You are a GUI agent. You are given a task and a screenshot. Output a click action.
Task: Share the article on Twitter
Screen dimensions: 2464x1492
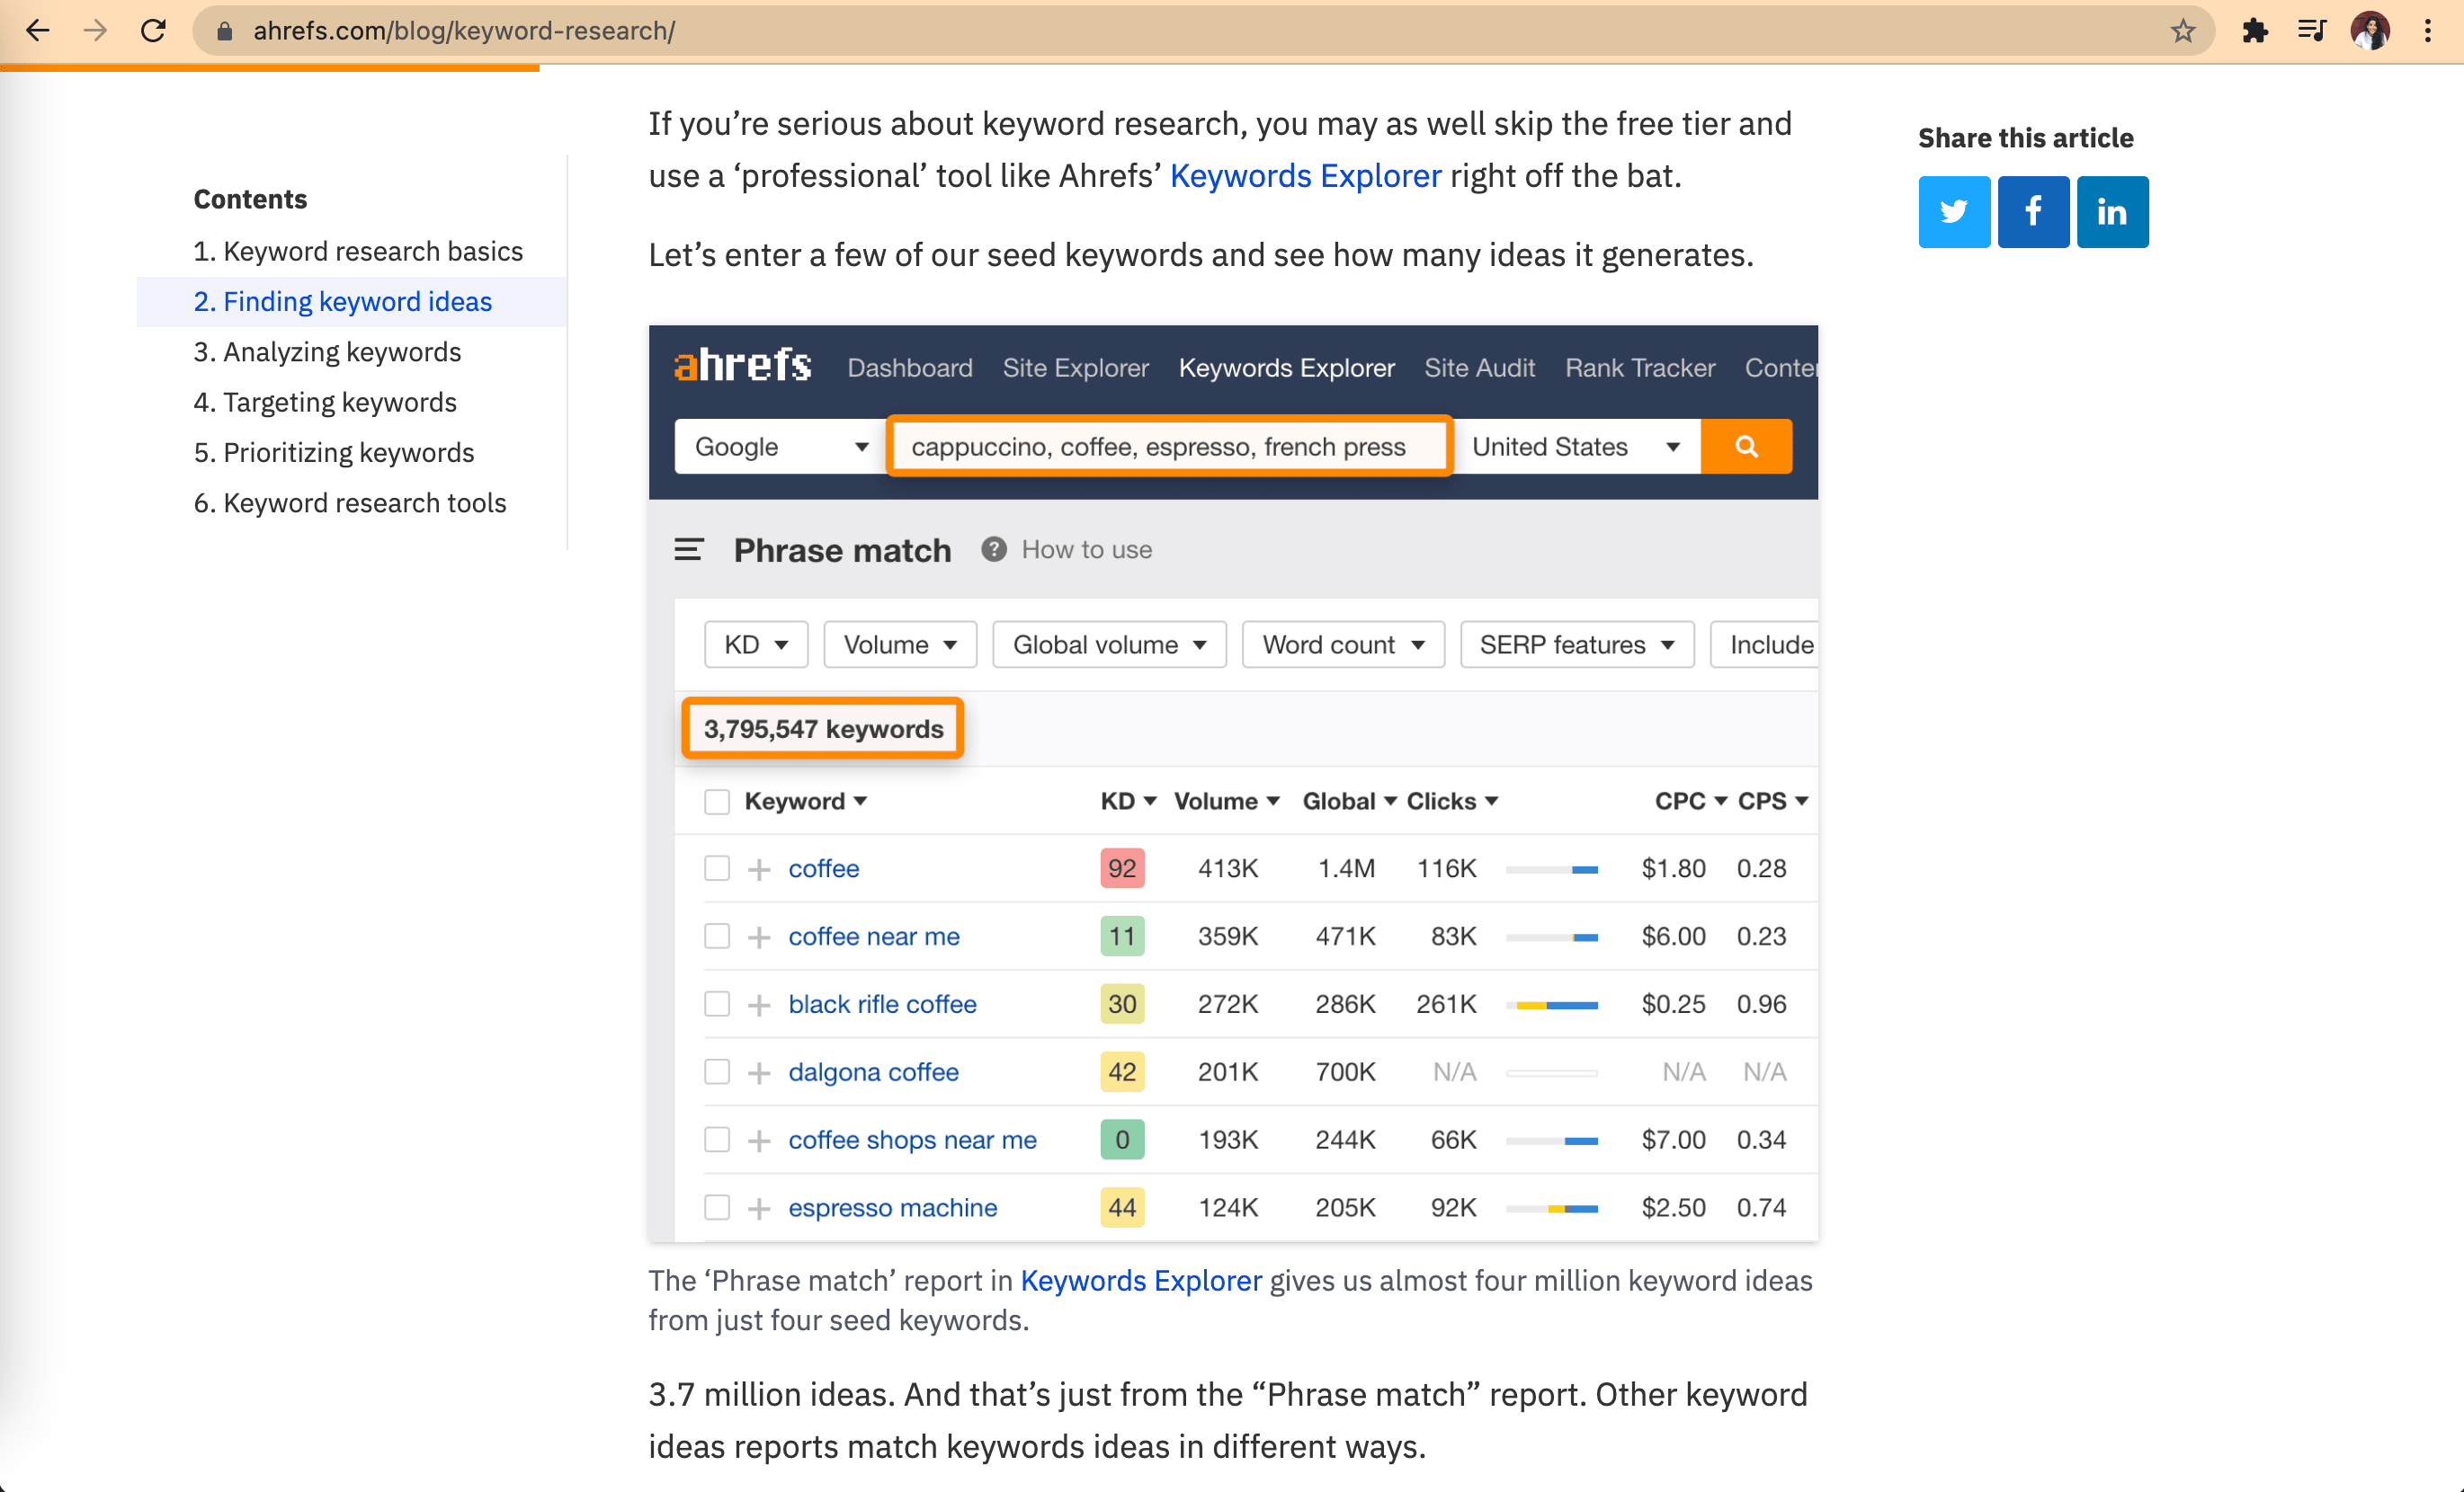click(x=1954, y=212)
